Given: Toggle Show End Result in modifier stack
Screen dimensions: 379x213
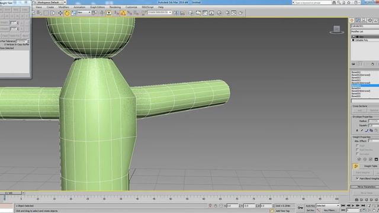Looking at the screenshot, I should [x=361, y=64].
